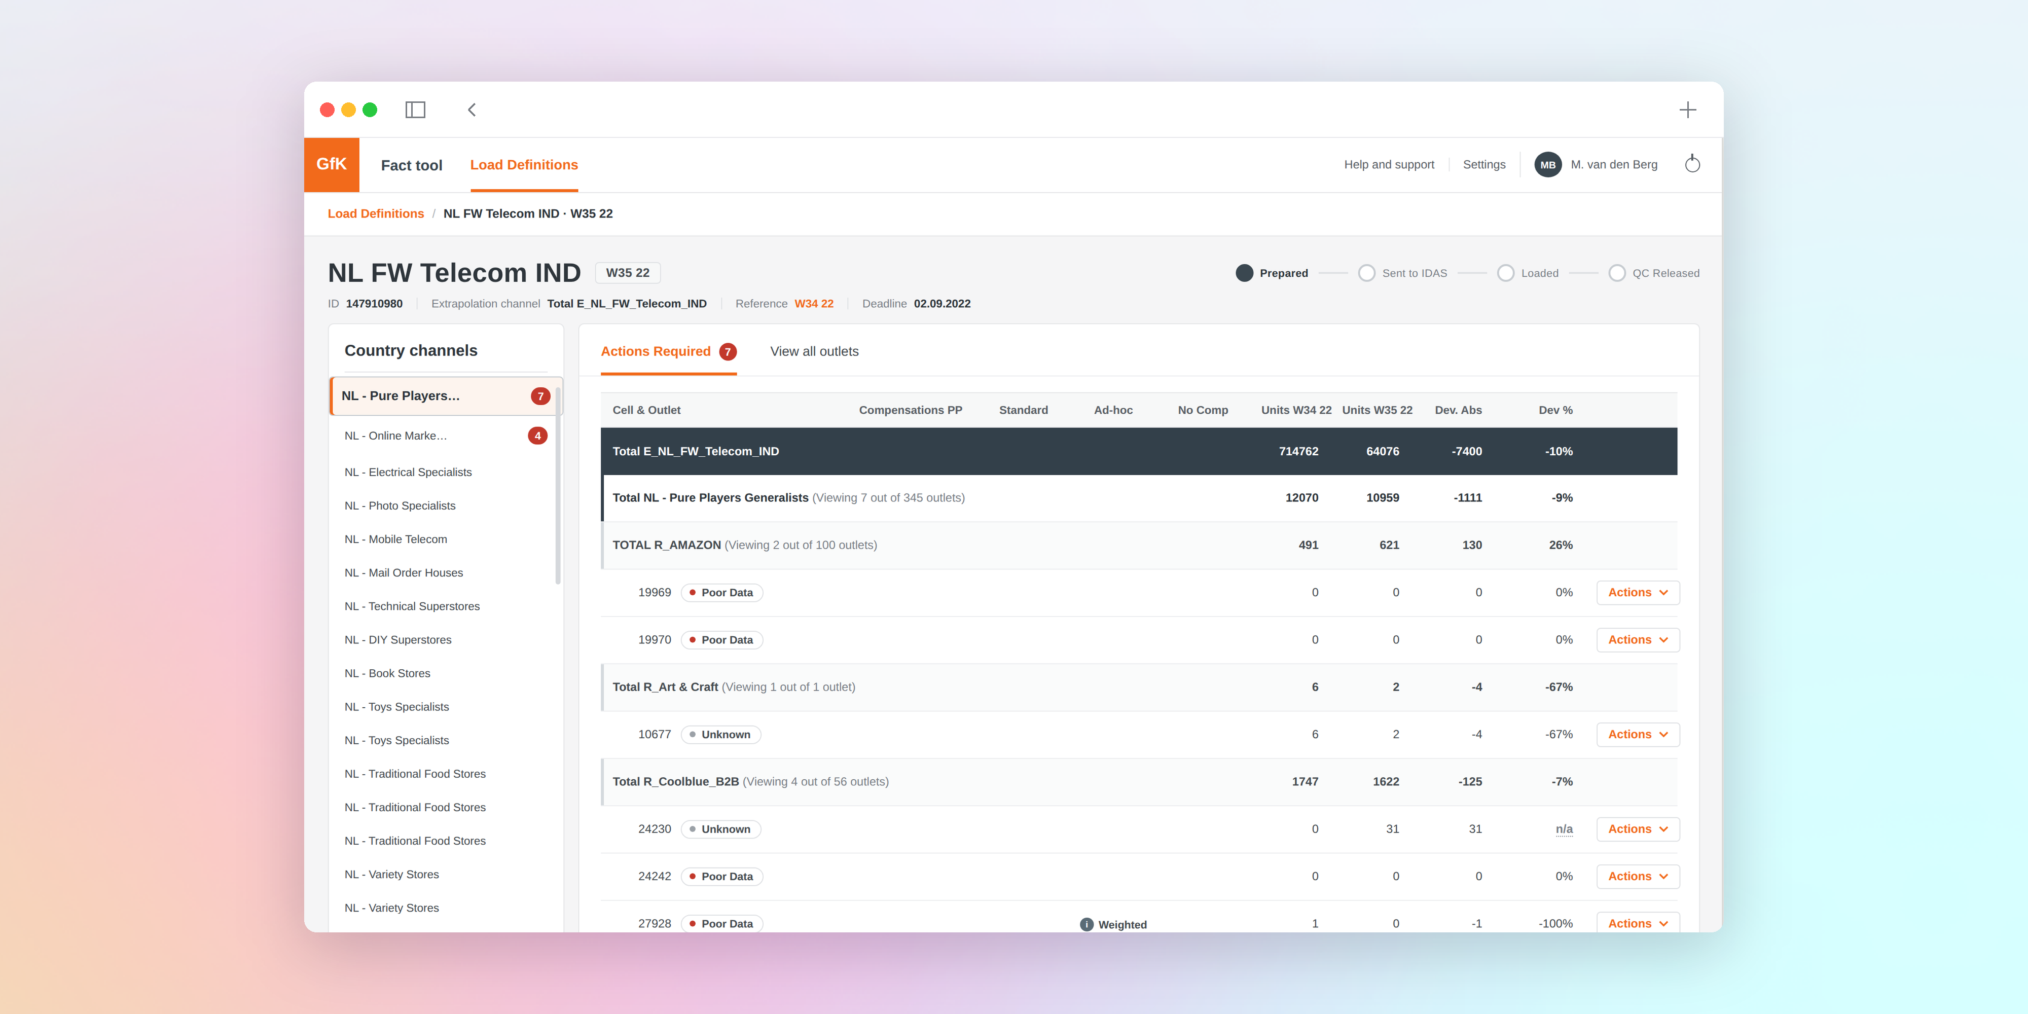
Task: Click the W35 22 week badge
Action: point(628,273)
